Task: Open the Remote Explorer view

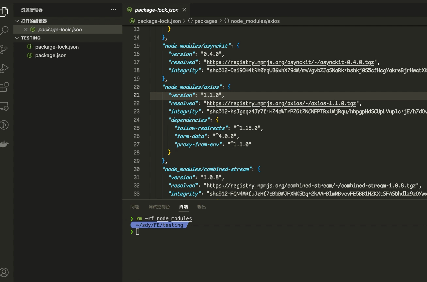Action: [4, 106]
